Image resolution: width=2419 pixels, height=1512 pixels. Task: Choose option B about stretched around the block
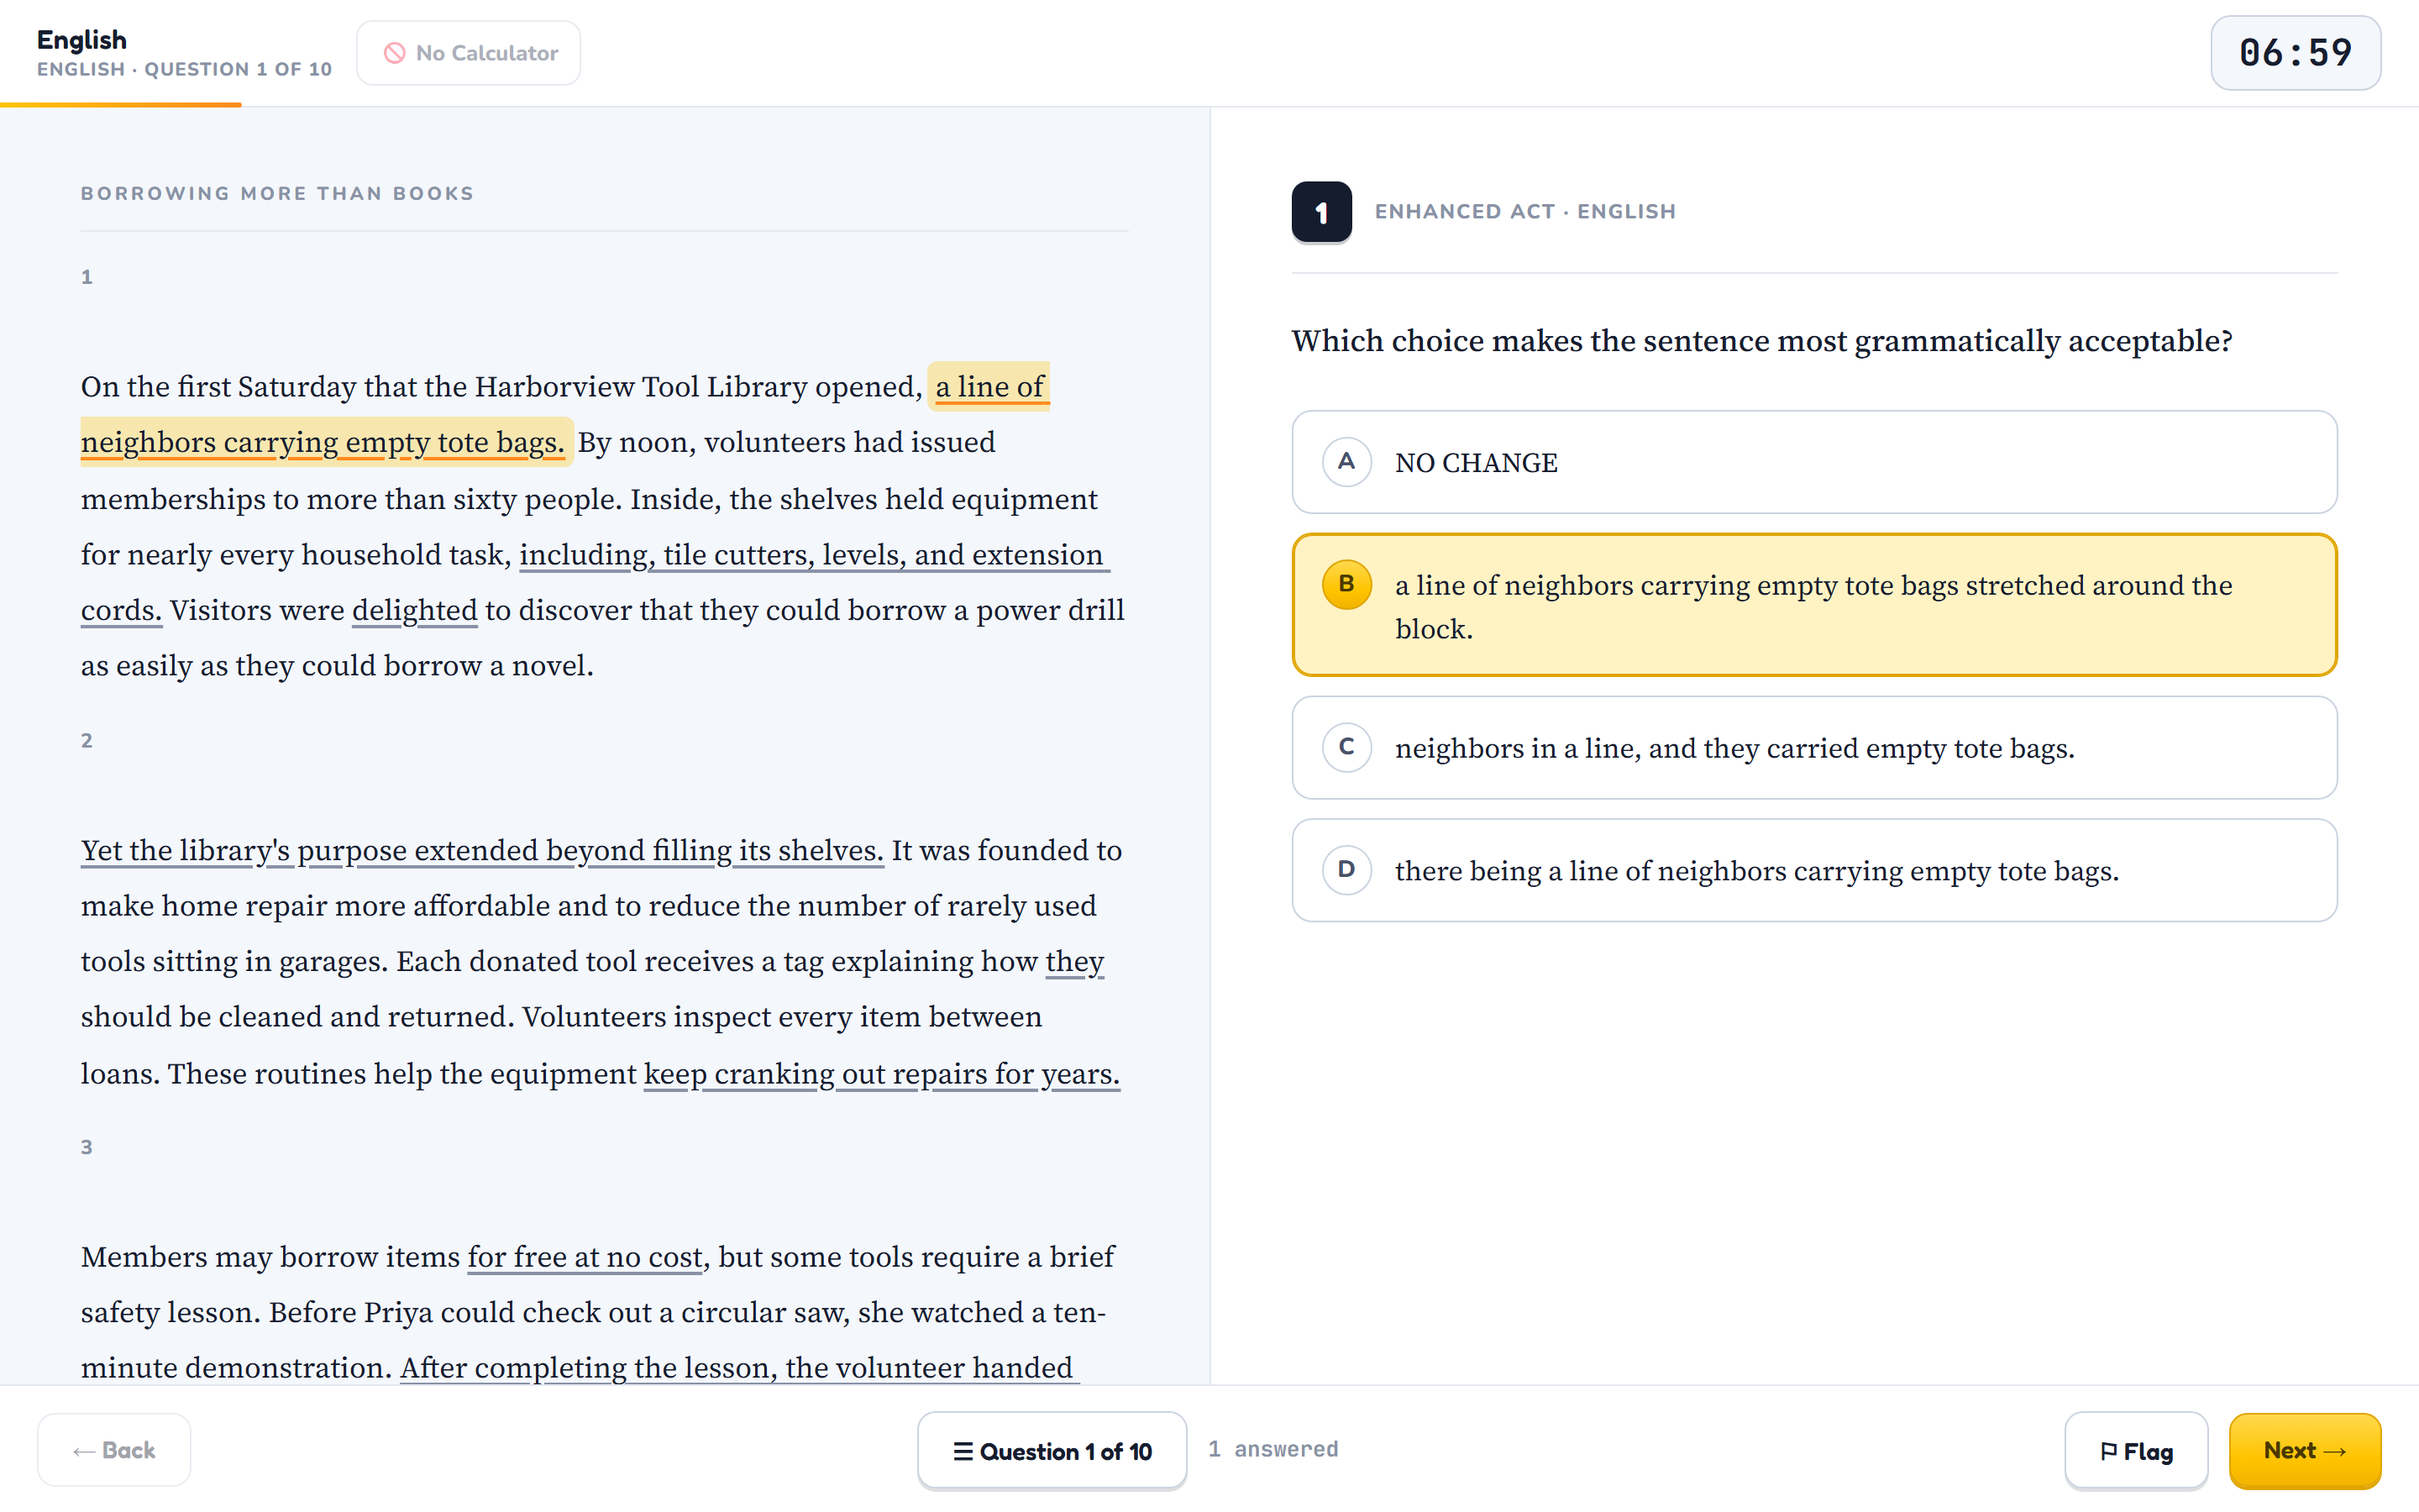pos(1814,605)
